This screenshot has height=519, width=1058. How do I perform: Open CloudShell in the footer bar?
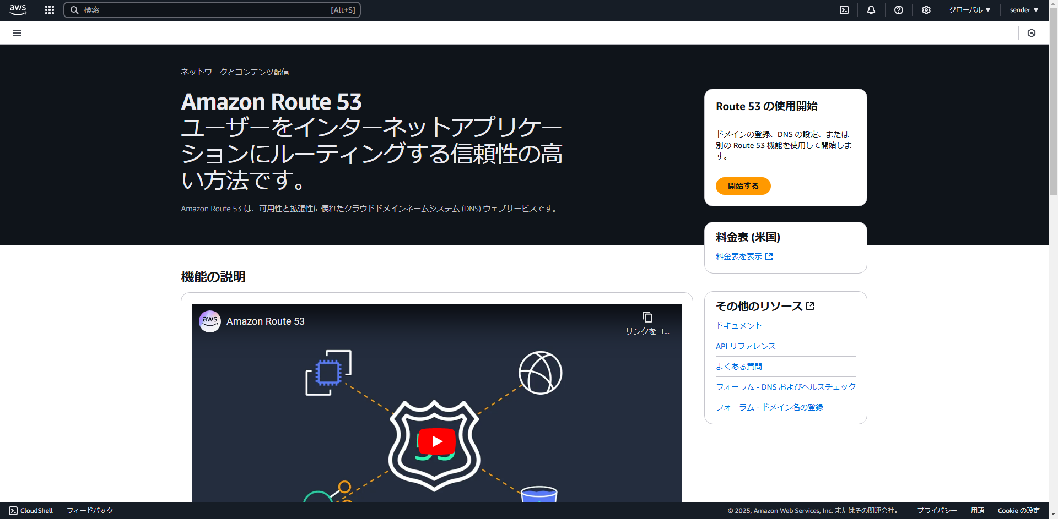(x=31, y=511)
